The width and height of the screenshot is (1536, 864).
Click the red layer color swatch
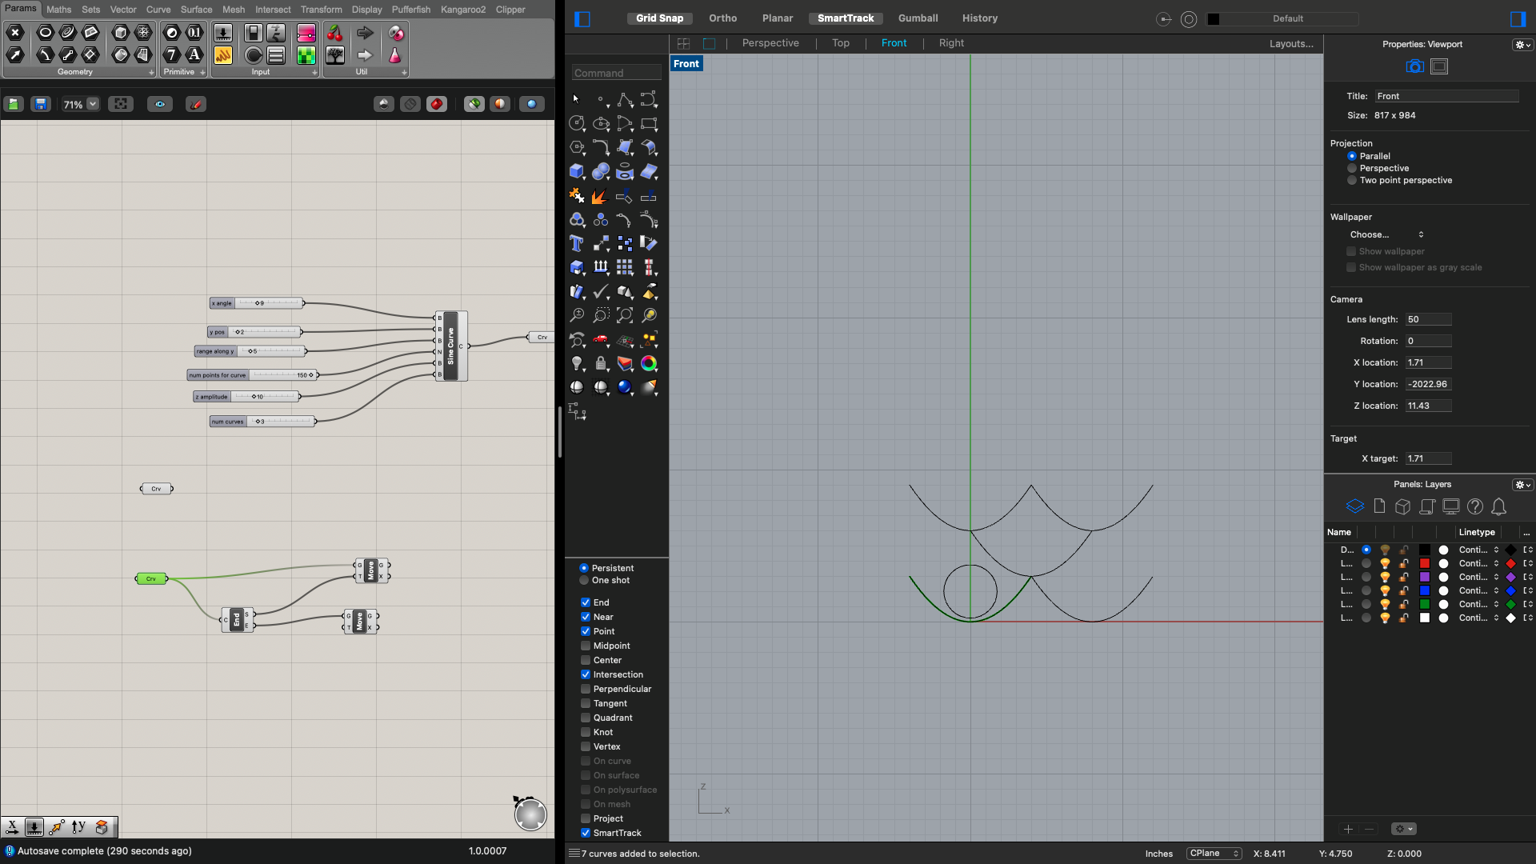(x=1425, y=563)
